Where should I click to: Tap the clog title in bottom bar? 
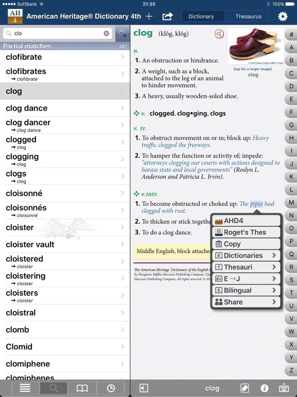coord(212,388)
